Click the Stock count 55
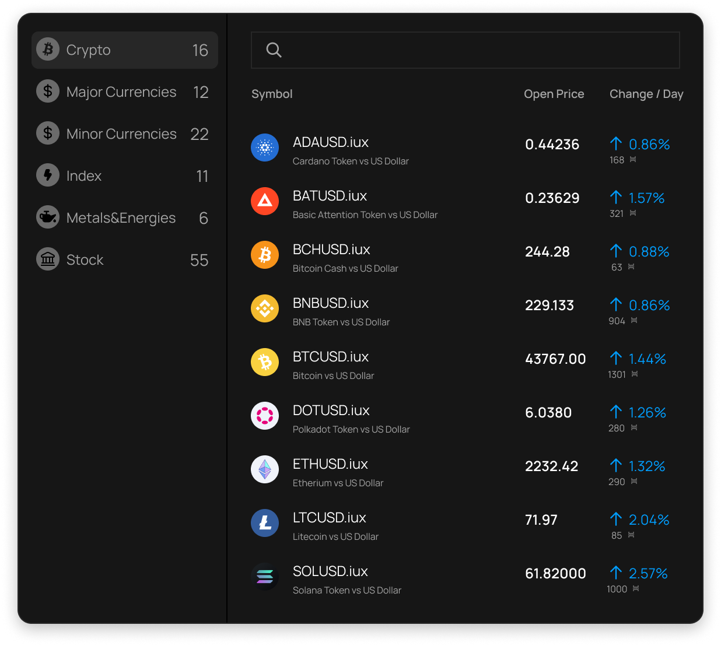 (199, 260)
